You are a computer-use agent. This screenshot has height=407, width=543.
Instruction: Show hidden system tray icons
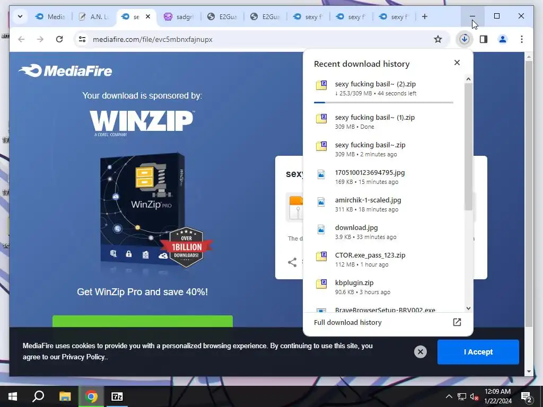click(449, 396)
